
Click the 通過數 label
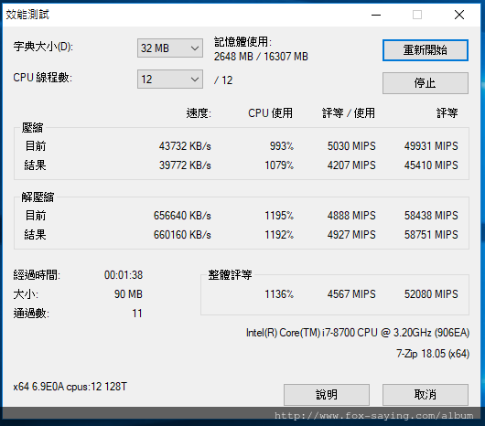pos(31,314)
